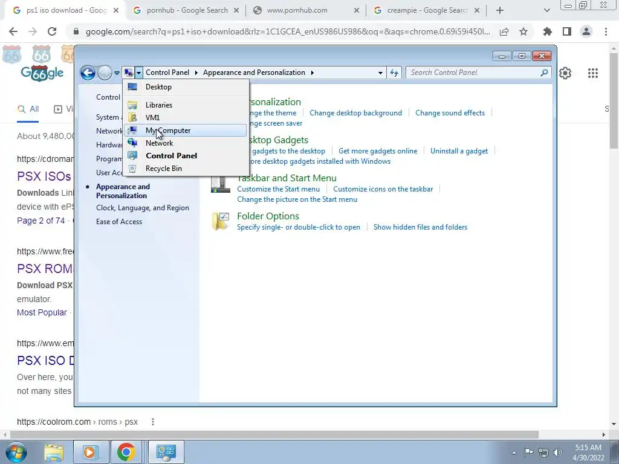Bookmark this page with star icon

click(523, 31)
